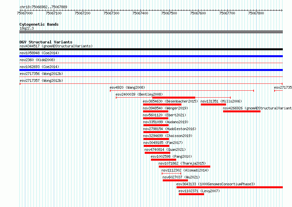This screenshot has width=292, height=207.
Task: Open nsv3948540 (Wenger2019) label
Action: click(x=166, y=108)
